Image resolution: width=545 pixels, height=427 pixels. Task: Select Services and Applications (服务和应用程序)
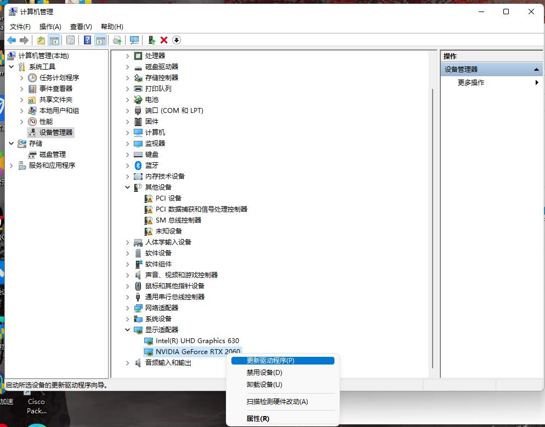52,166
